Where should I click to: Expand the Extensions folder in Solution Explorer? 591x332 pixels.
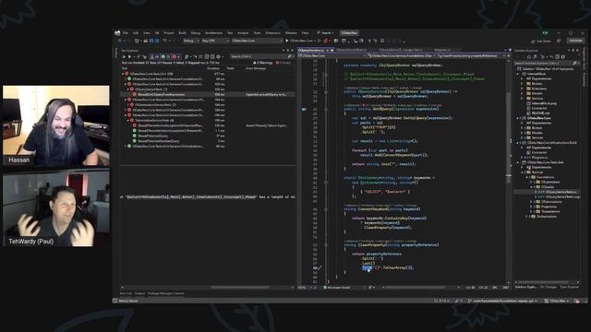point(523,89)
